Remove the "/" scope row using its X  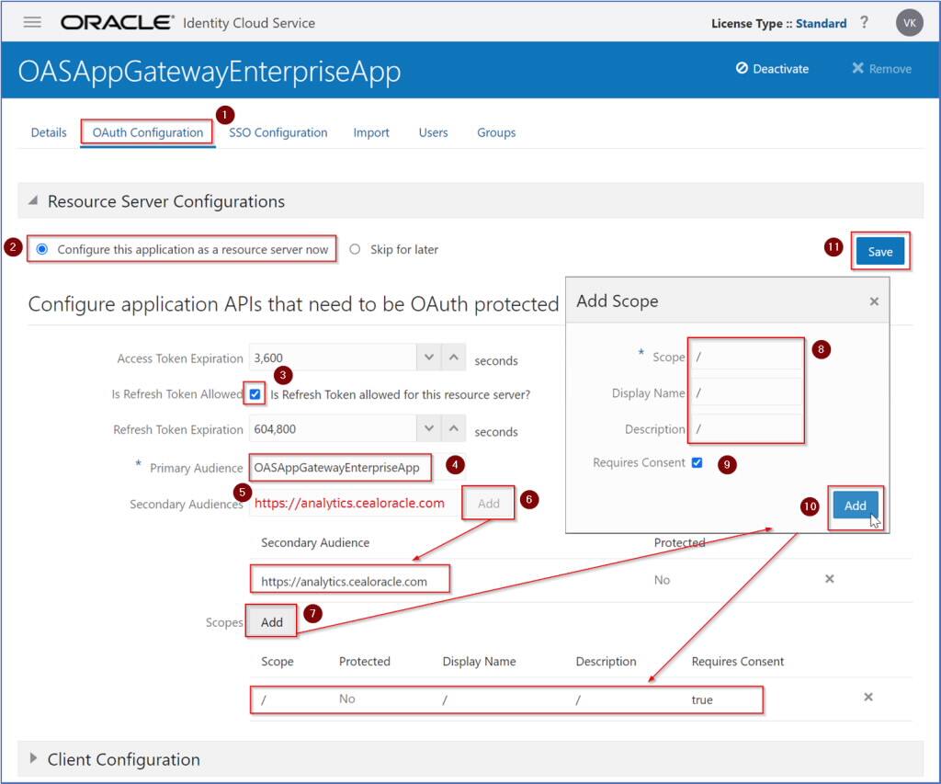868,698
